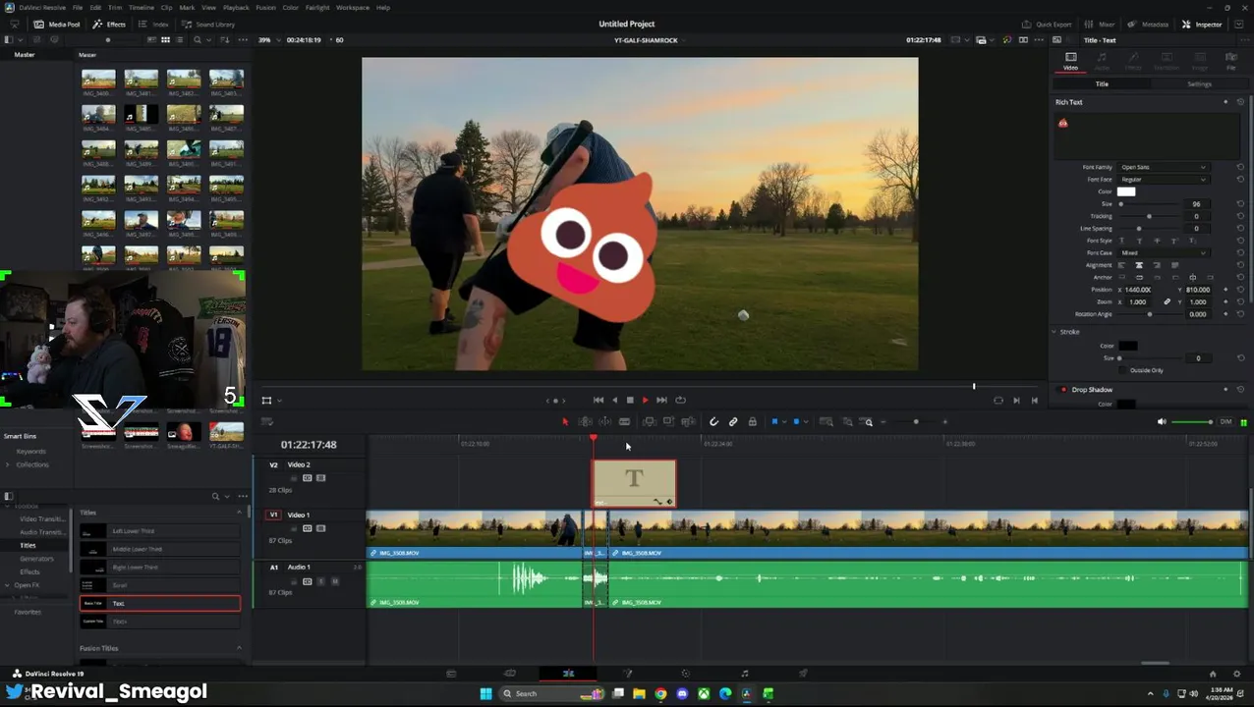Open the Sound Library panel

208,24
